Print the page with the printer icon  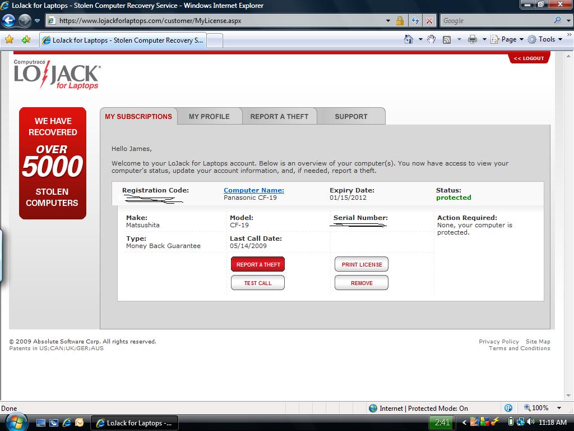472,40
